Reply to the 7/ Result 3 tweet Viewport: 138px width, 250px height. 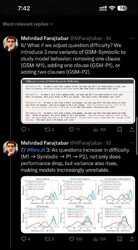(26, 239)
